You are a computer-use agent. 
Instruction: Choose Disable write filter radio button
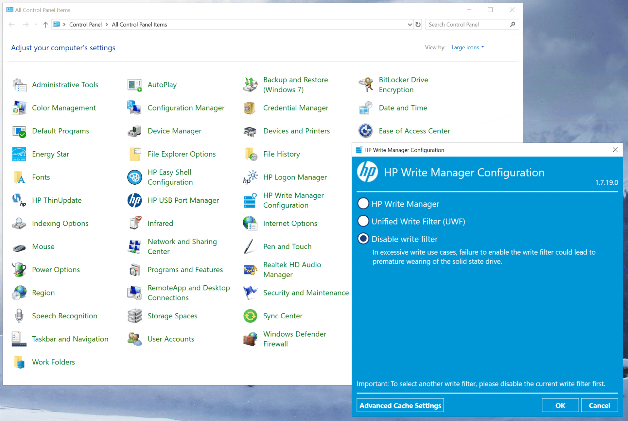pyautogui.click(x=363, y=239)
